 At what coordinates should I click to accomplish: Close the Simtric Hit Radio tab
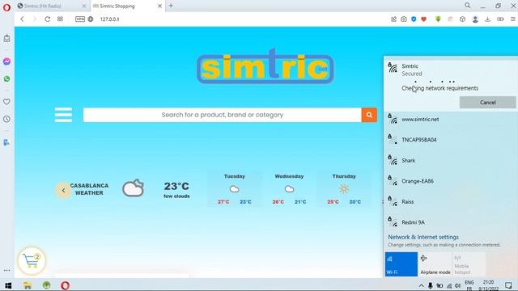pos(84,6)
